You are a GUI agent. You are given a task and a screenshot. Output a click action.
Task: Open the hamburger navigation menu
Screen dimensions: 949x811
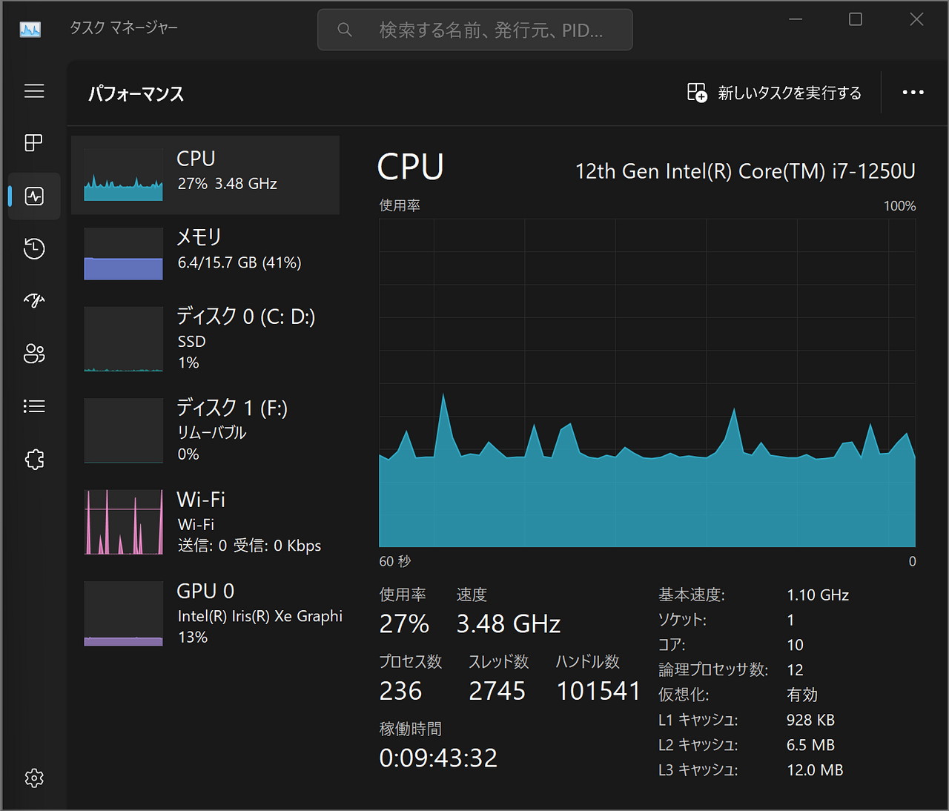33,90
